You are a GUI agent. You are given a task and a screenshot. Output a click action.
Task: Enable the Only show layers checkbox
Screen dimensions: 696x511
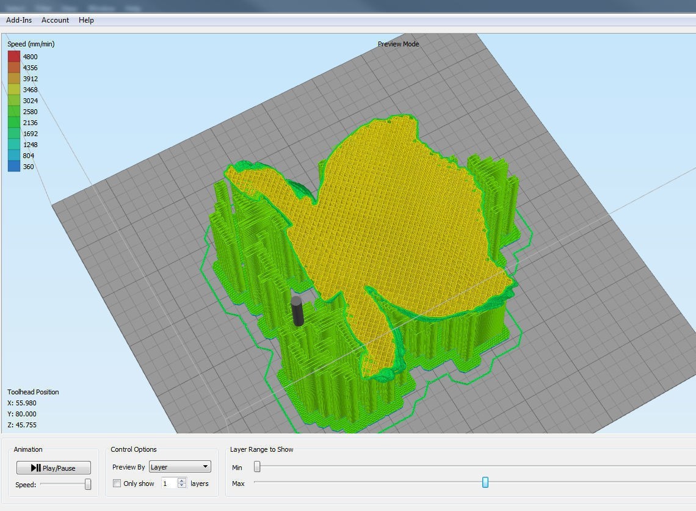[117, 484]
